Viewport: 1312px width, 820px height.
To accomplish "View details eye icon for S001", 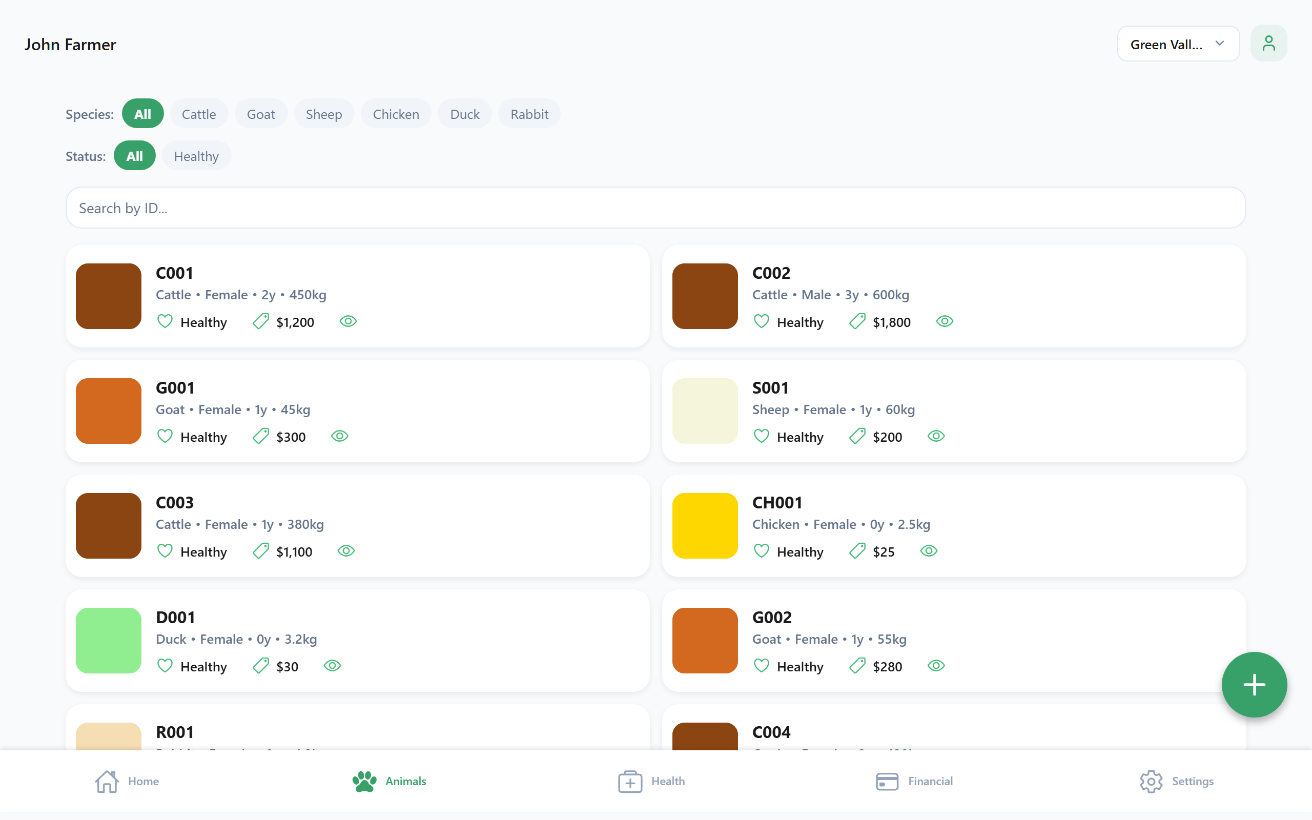I will coord(936,436).
